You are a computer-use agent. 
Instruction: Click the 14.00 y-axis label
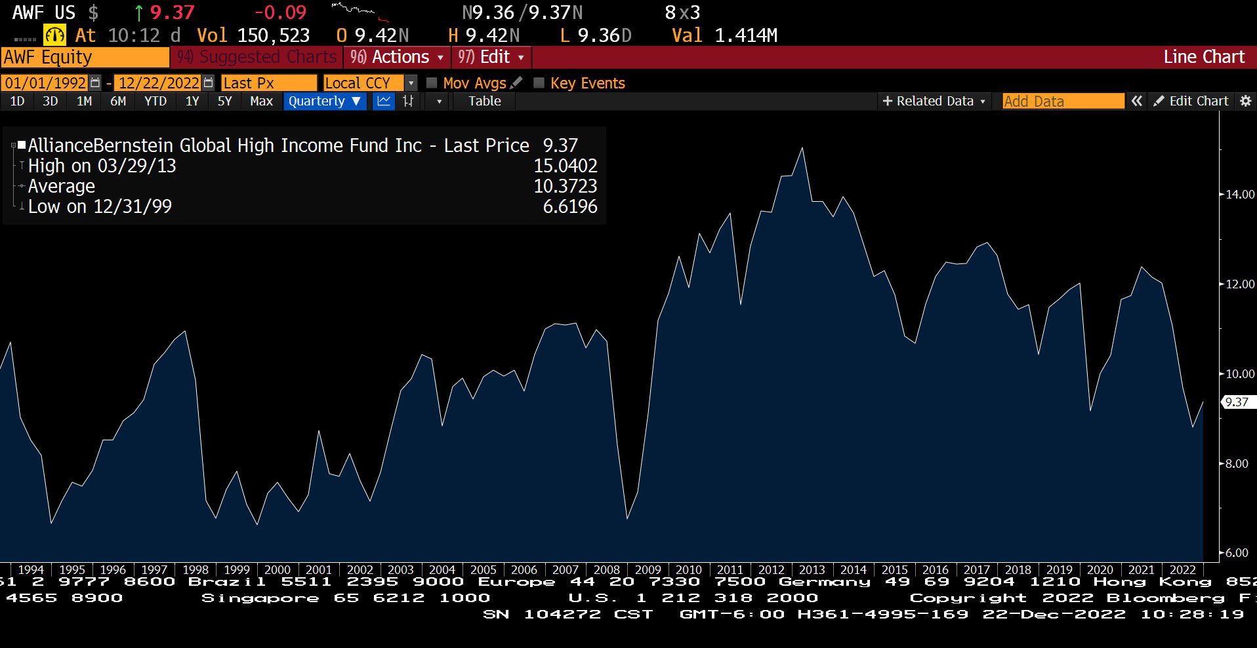(1240, 194)
